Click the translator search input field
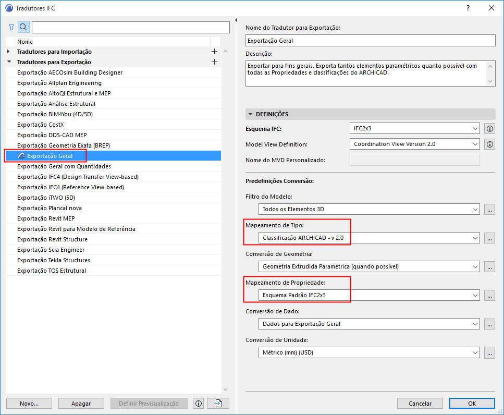Image resolution: width=504 pixels, height=415 pixels. tap(130, 27)
